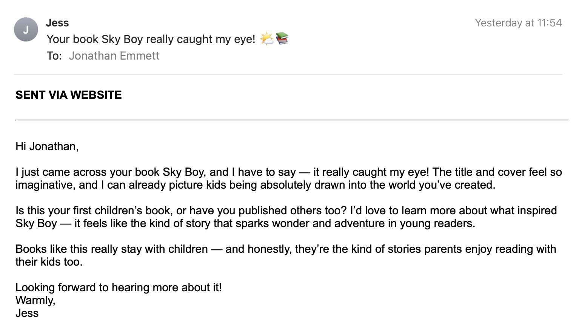Click the 'To:' label in the header
This screenshot has height=332, width=576.
pyautogui.click(x=54, y=56)
